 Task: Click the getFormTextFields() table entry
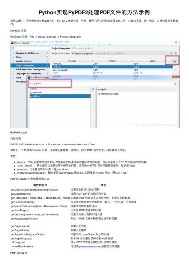pyautogui.click(x=22, y=202)
